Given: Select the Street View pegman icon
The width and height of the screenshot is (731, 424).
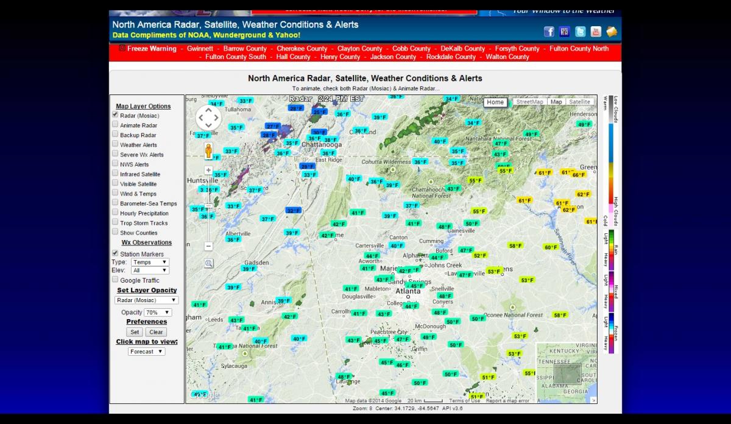Looking at the screenshot, I should 208,151.
